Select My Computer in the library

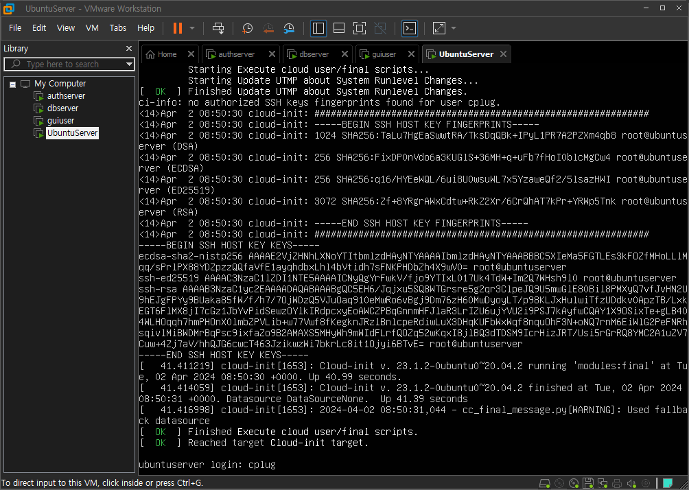tap(60, 84)
